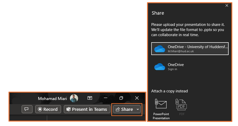Click the profile picture avatar
This screenshot has height=126, width=238.
coord(74,98)
